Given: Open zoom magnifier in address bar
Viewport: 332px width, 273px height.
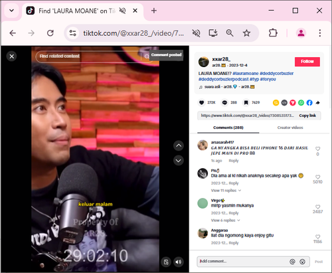Looking at the screenshot, I should point(230,33).
